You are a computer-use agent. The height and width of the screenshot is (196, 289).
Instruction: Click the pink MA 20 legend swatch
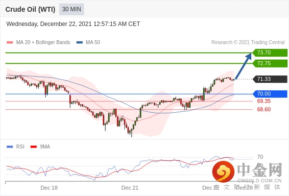(10, 43)
